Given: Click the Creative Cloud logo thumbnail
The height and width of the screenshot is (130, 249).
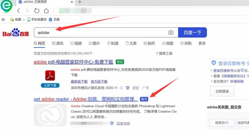Looking at the screenshot, I should click(50, 115).
